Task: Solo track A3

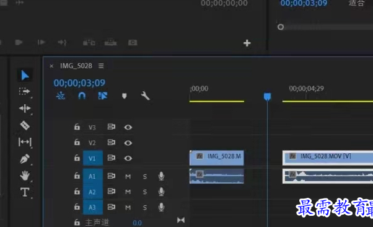Action: [x=145, y=208]
